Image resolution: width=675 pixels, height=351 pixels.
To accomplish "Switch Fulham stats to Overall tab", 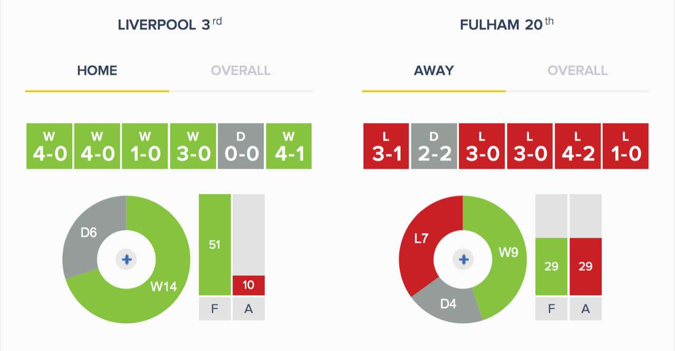I will [x=577, y=71].
